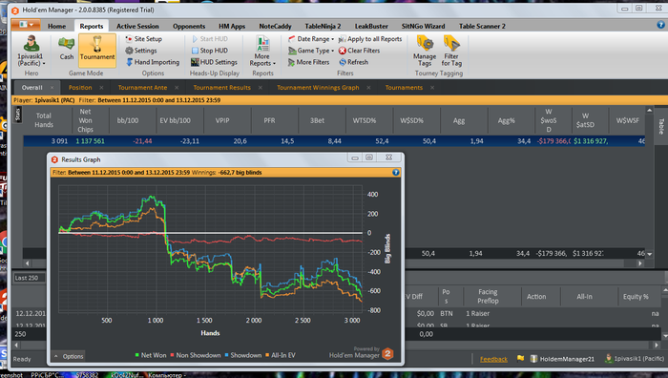
Task: Open Game Type filter dropdown
Action: [x=311, y=51]
